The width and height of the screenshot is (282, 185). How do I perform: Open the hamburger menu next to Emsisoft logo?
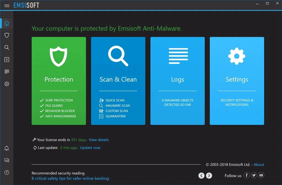pos(7,6)
